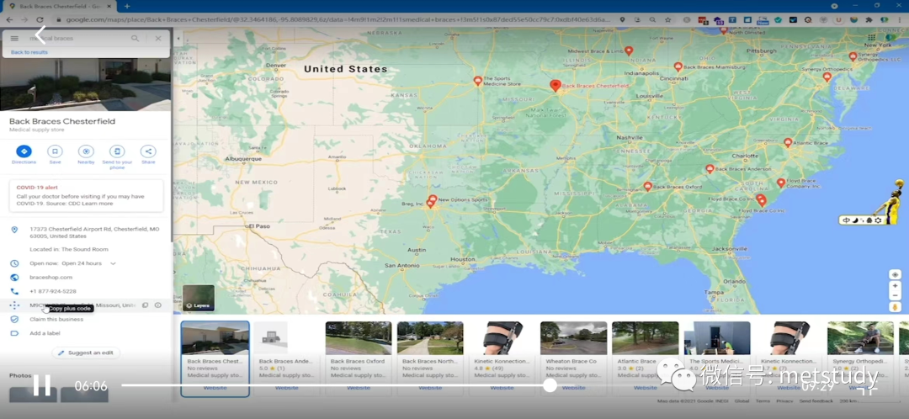The width and height of the screenshot is (909, 419).
Task: Click 'Claim this business'
Action: point(56,320)
